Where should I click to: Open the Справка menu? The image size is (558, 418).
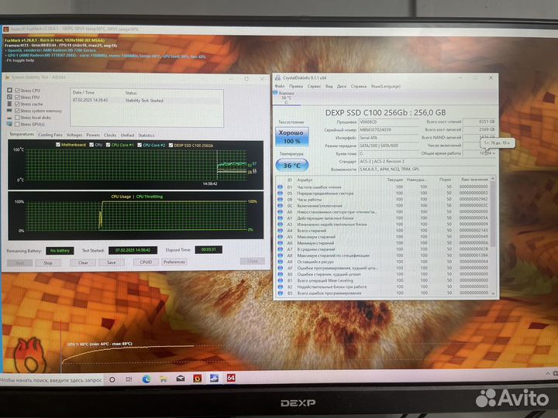(358, 86)
